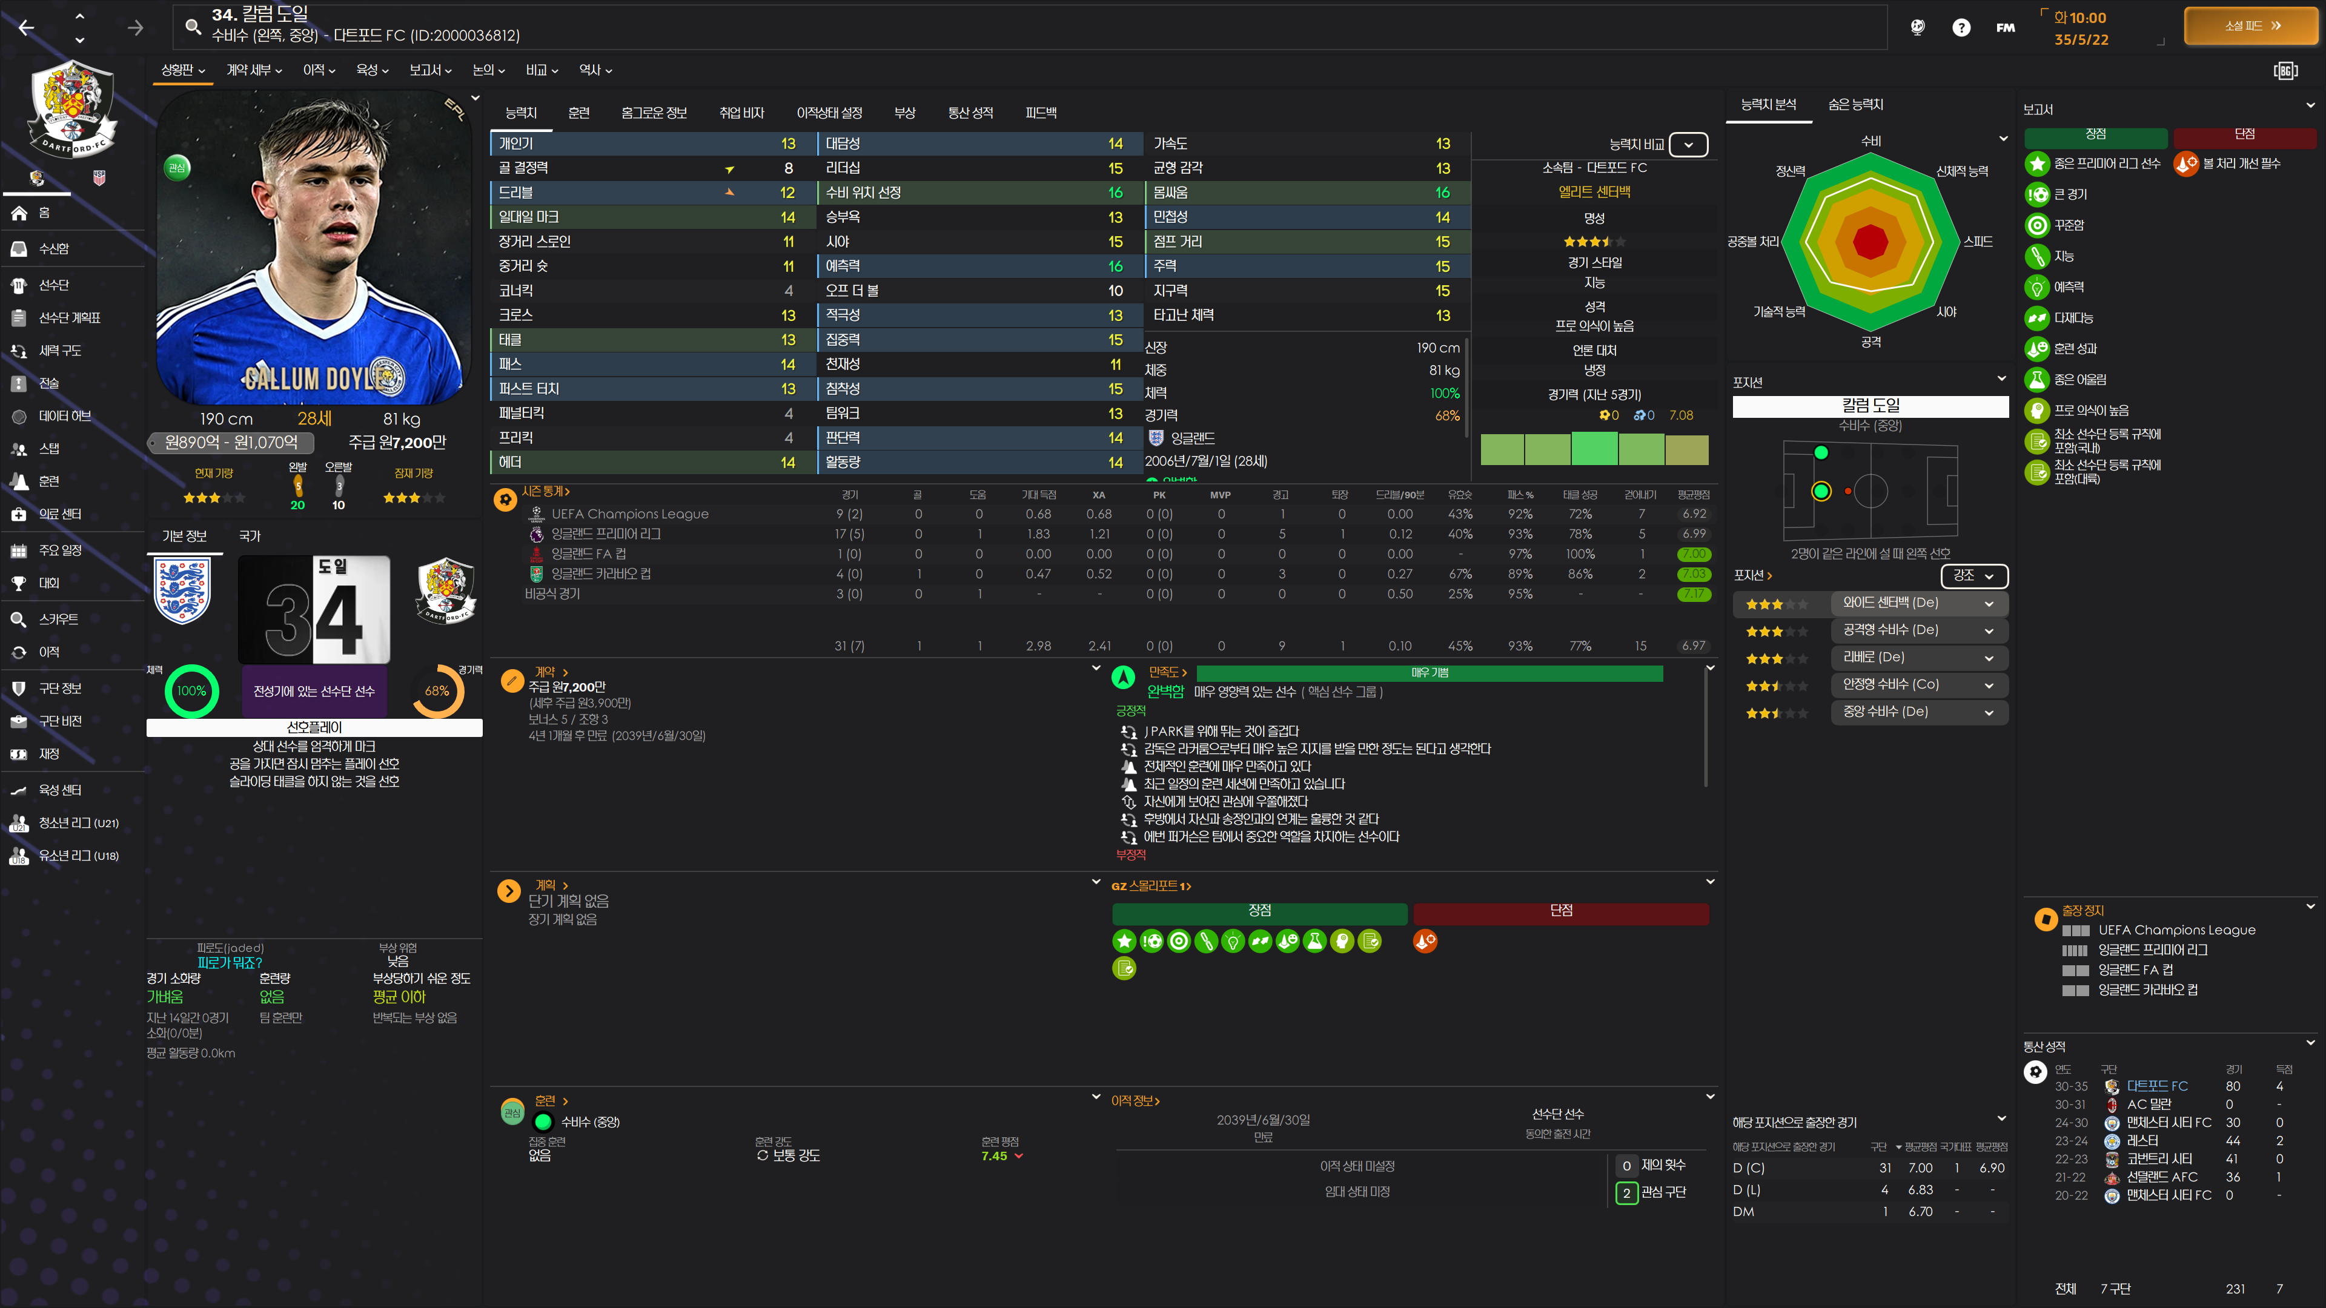Toggle the 관심 badge on the player photo
This screenshot has width=2326, height=1308.
tap(177, 168)
